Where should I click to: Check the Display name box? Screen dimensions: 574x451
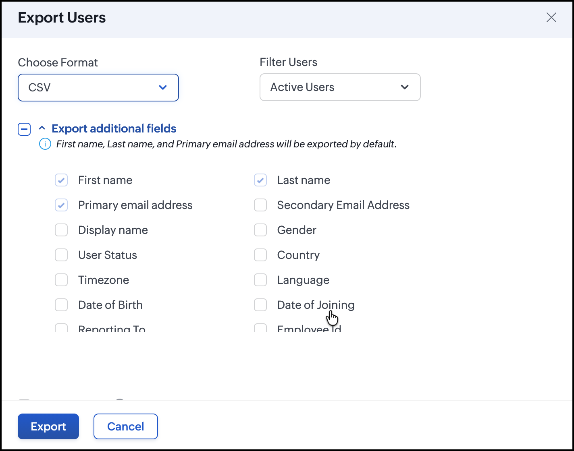(61, 230)
